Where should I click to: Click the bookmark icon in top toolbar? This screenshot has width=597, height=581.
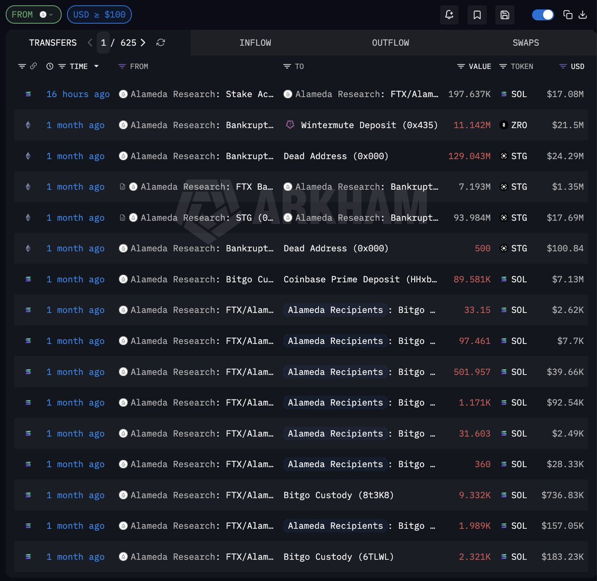(x=477, y=15)
